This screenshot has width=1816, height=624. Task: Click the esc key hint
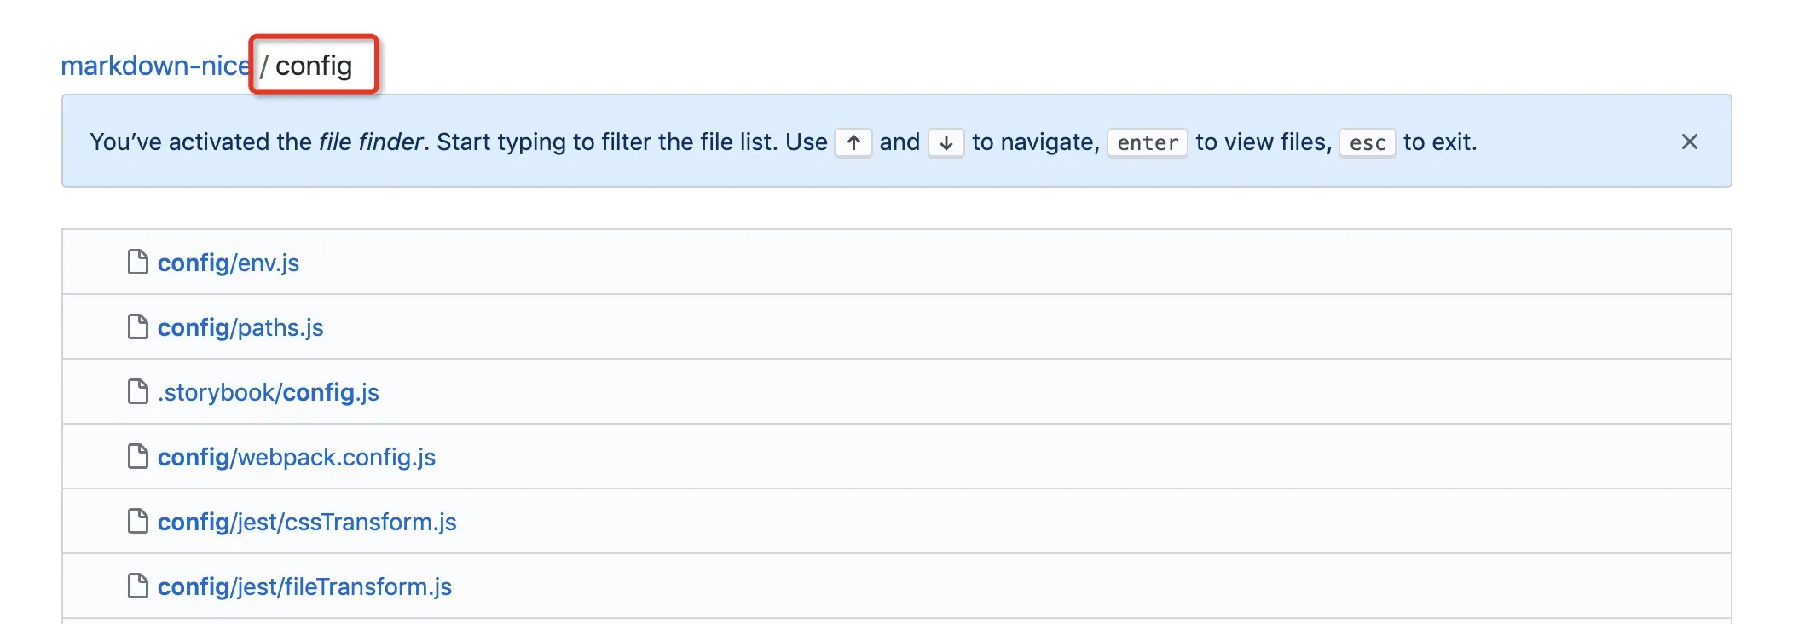pos(1367,142)
